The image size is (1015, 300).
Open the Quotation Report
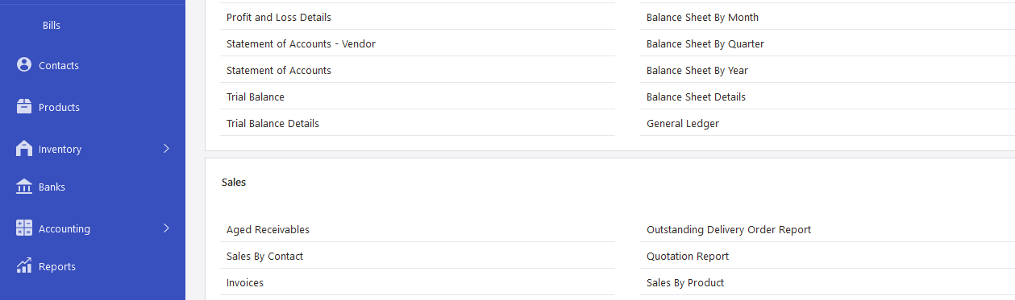[688, 256]
